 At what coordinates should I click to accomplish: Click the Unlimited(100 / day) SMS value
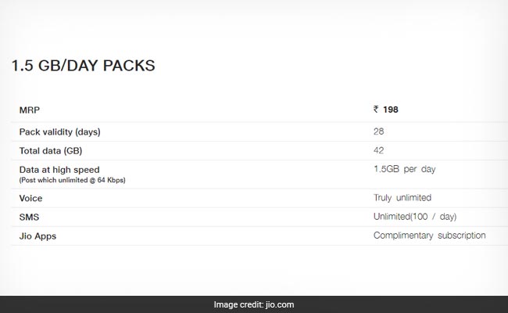[x=415, y=216]
